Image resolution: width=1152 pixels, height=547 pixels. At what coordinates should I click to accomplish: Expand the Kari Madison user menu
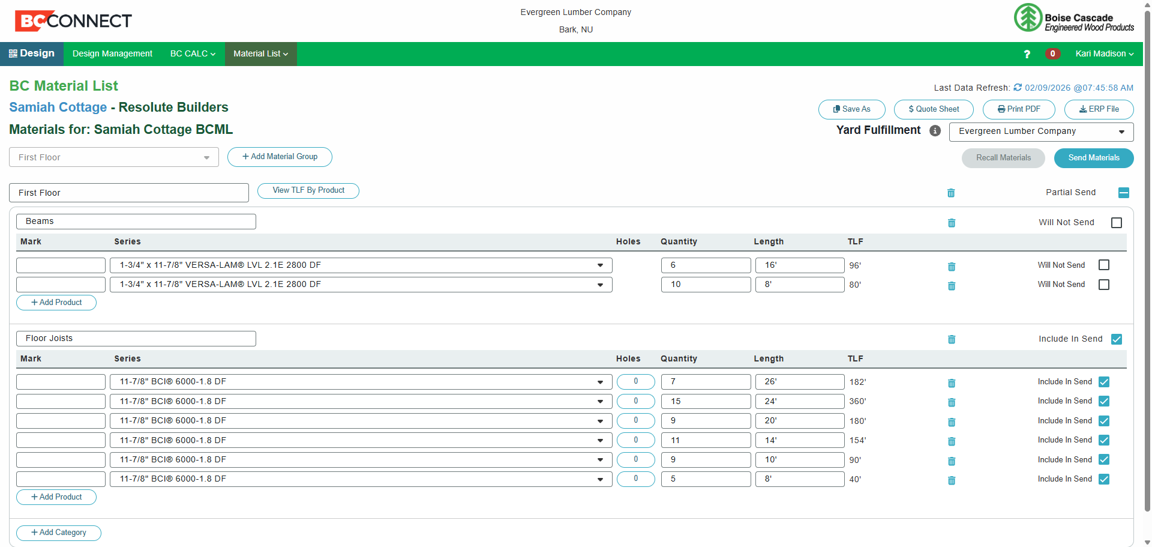(x=1104, y=54)
